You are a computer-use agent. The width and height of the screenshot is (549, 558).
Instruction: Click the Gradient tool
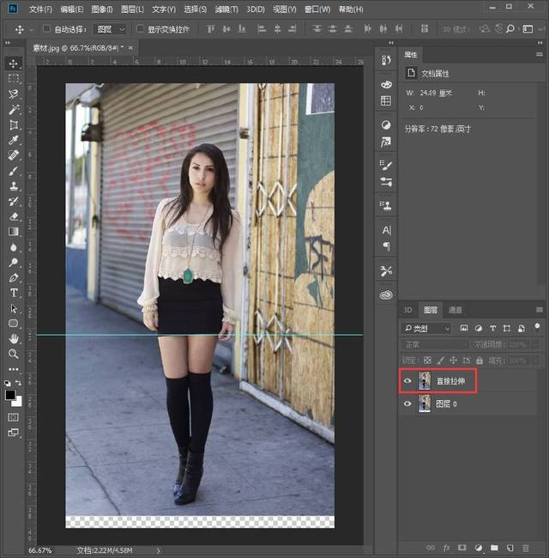click(14, 232)
